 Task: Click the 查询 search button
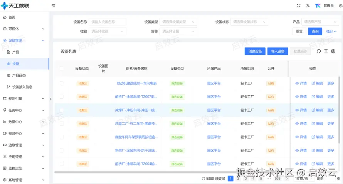click(315, 31)
